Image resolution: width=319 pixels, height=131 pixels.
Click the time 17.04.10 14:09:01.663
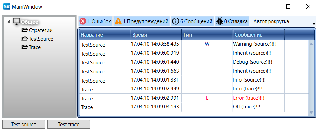click(155, 71)
